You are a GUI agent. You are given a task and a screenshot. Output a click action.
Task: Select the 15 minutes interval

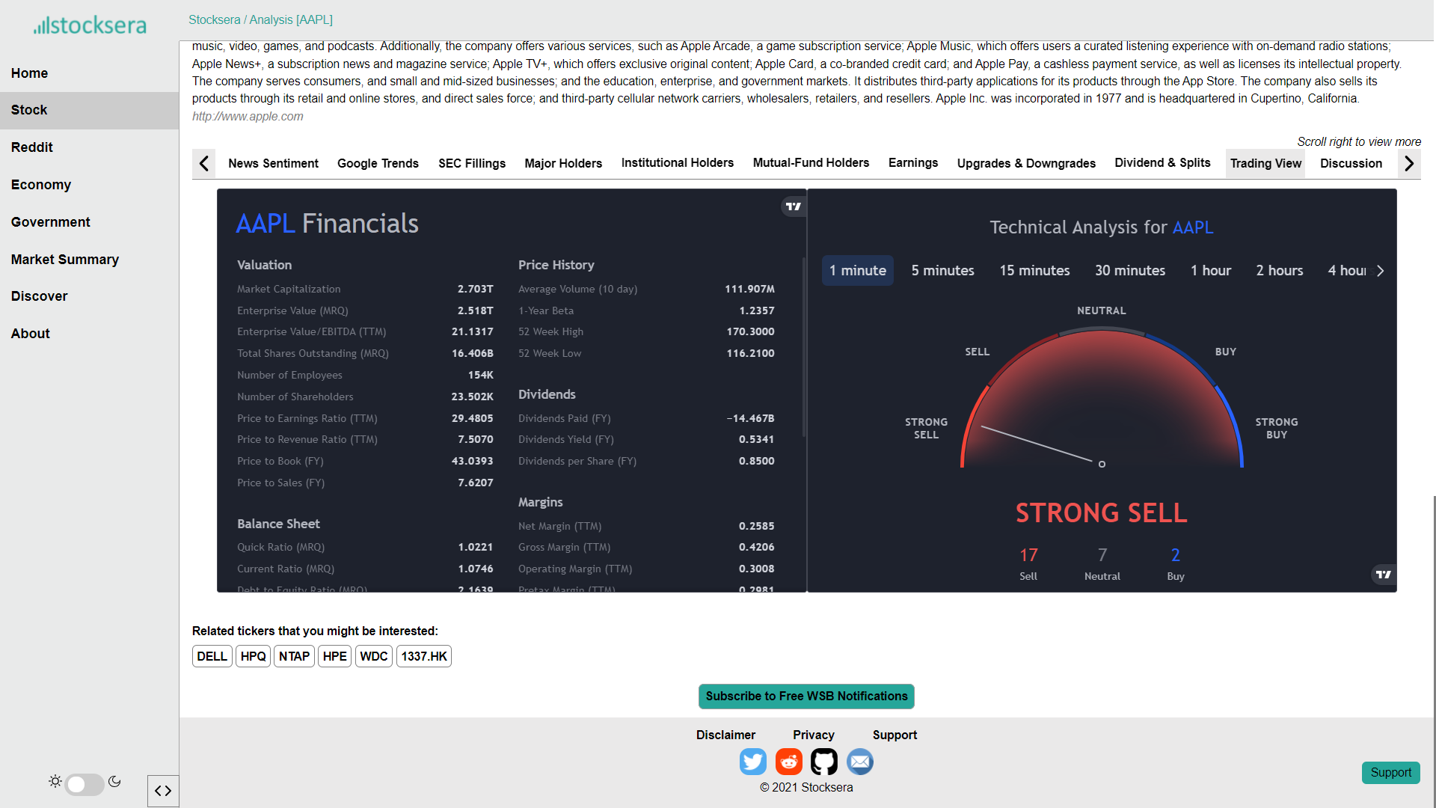1034,271
